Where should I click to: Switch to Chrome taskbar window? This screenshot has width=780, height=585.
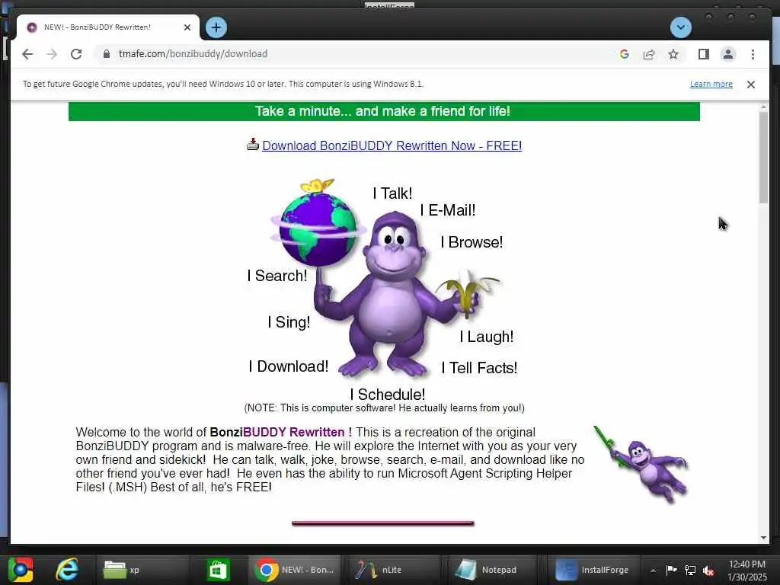pos(295,570)
